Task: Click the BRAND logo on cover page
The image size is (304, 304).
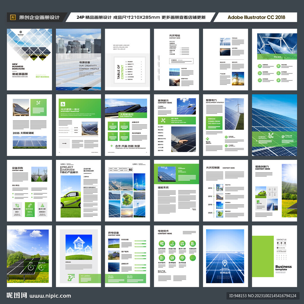Action: tap(20, 33)
